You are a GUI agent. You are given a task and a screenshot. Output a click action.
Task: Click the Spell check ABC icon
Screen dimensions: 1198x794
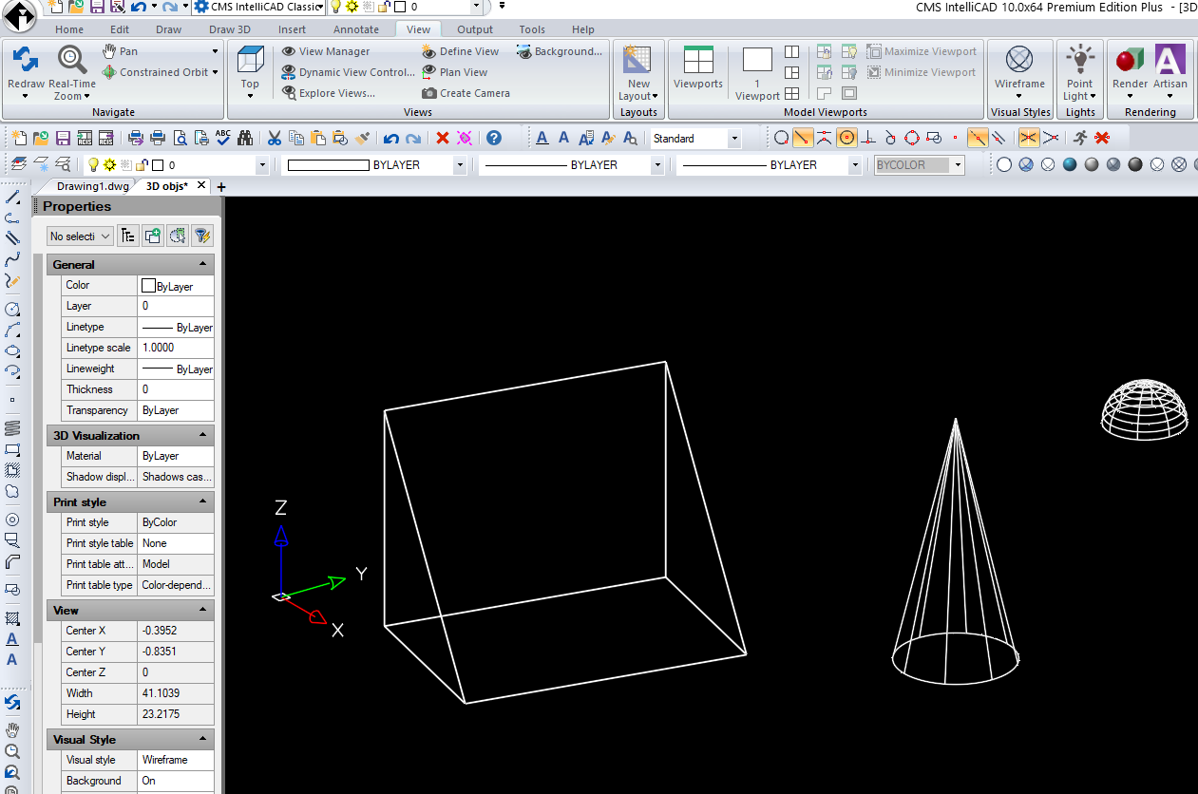(x=223, y=139)
